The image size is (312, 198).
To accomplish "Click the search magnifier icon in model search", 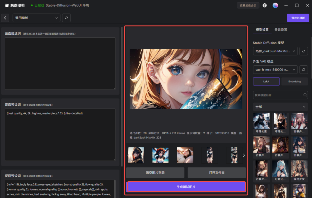I will (305, 95).
